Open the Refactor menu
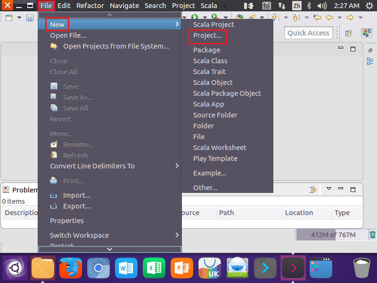Viewport: 377px width, 283px height. click(x=90, y=6)
